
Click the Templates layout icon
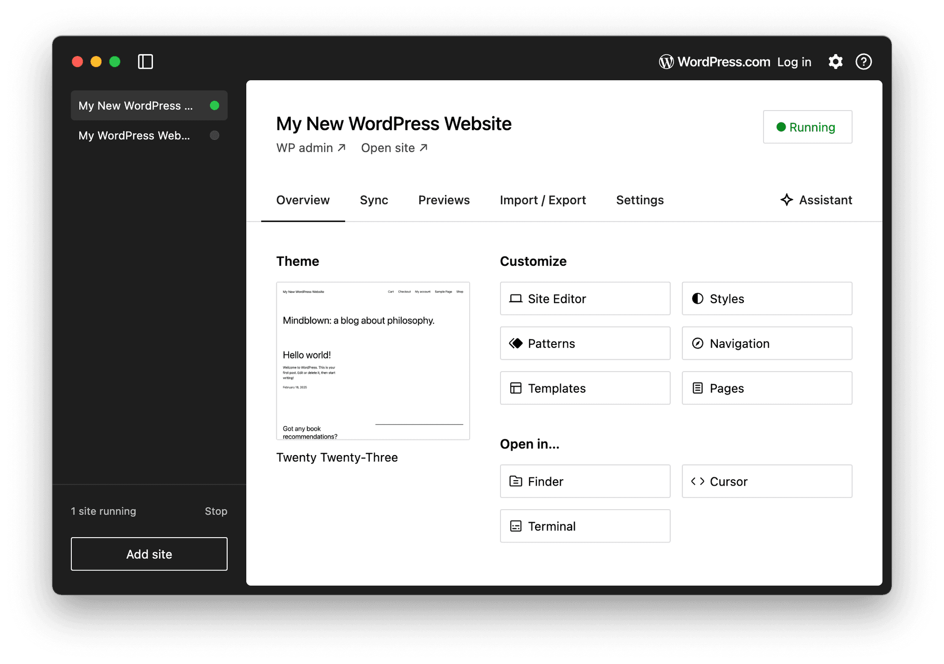point(515,388)
